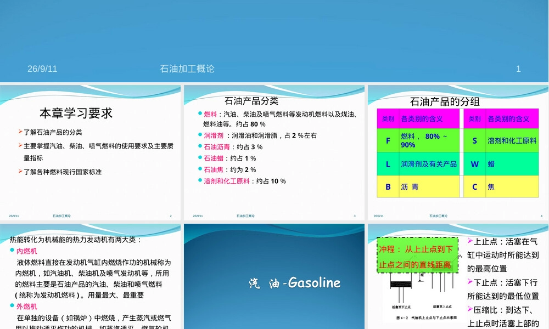Click the 石油产品的分组 slide title
549x329 pixels.
click(445, 102)
